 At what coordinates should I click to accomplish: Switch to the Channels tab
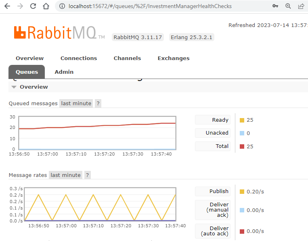(x=127, y=58)
